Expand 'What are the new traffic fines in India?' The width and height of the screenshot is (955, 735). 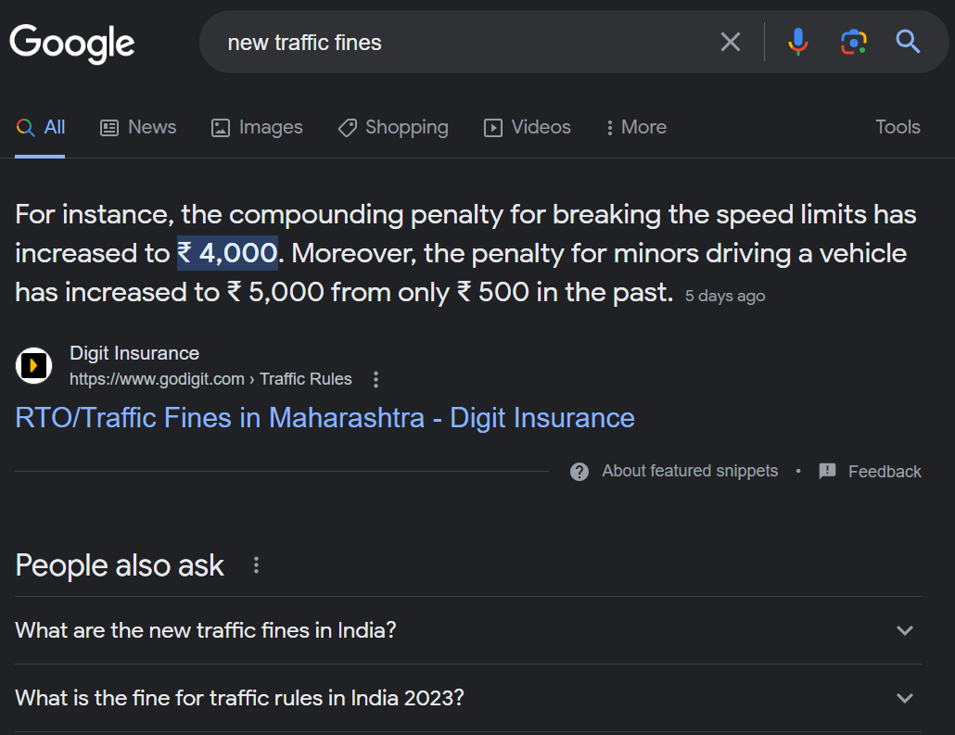[x=467, y=630]
